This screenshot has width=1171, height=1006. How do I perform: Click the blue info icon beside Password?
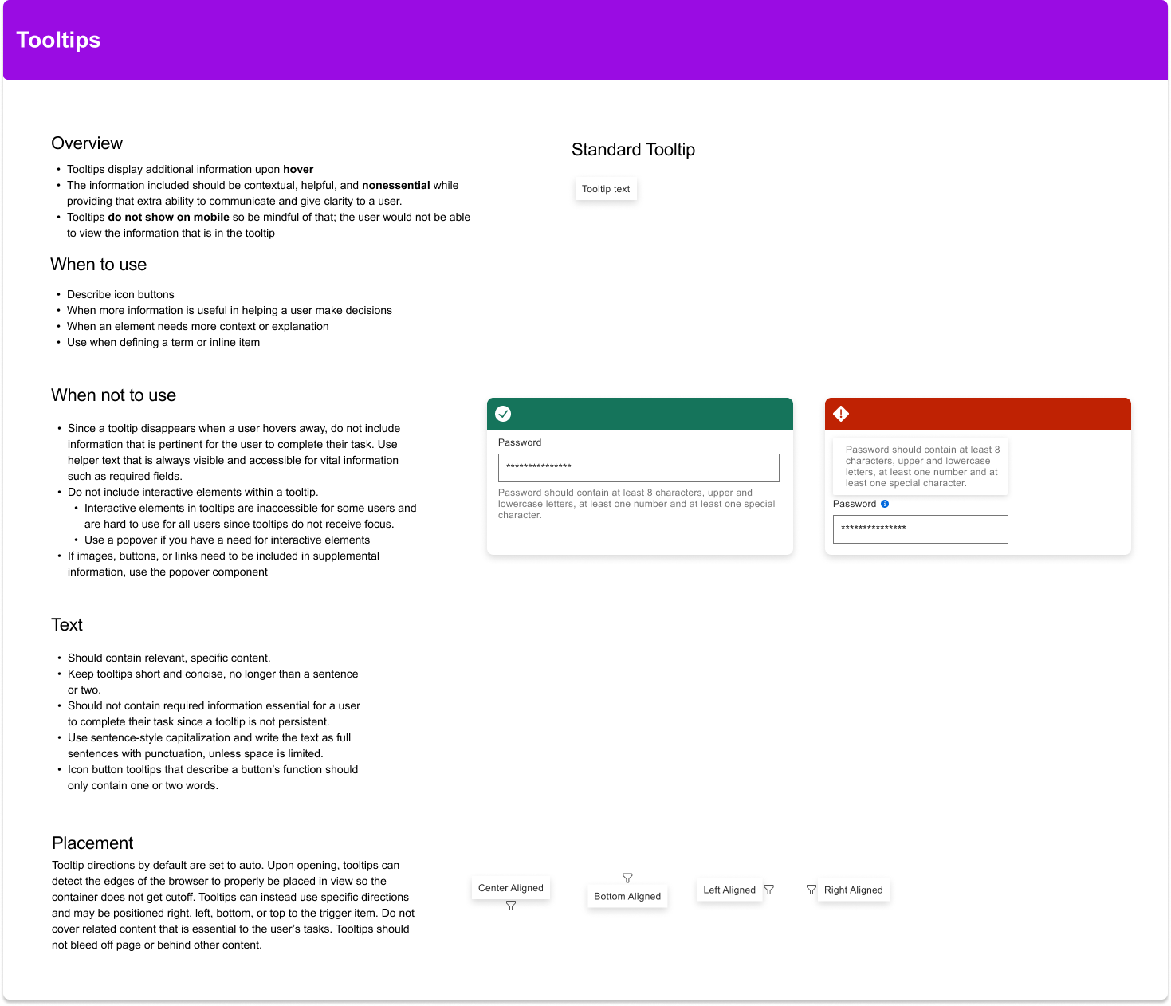coord(885,504)
